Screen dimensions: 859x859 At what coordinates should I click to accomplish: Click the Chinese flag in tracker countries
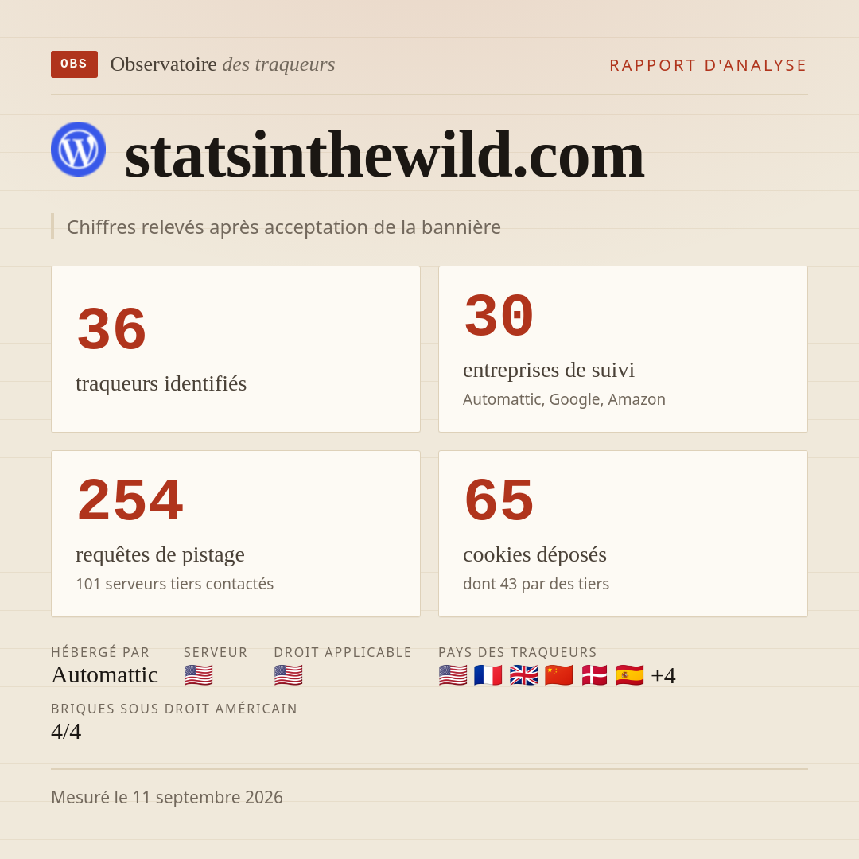(559, 675)
